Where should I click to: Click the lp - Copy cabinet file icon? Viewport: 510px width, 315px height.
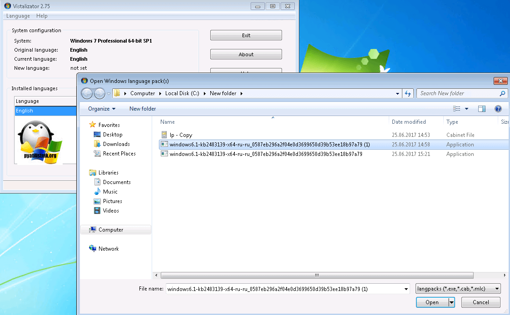pos(164,135)
